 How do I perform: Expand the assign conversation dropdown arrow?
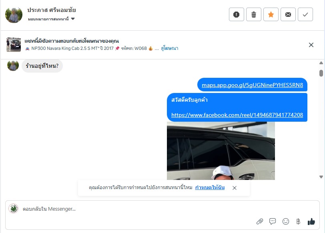pyautogui.click(x=73, y=19)
